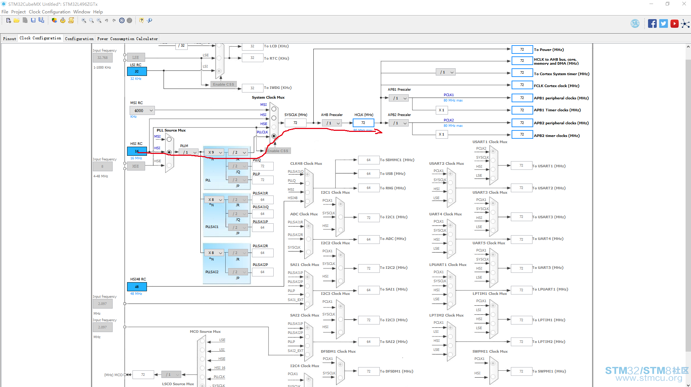Open the MSI RC frequency 4000 KHz dropdown
The image size is (691, 387).
(142, 110)
